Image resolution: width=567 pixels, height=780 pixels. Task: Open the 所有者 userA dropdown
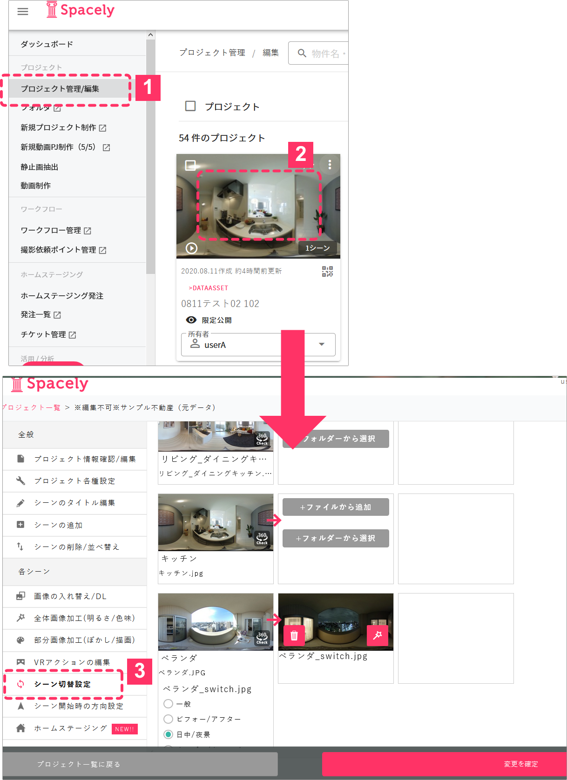(x=258, y=345)
